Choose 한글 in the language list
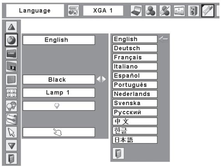This screenshot has width=221, height=167. click(x=135, y=131)
